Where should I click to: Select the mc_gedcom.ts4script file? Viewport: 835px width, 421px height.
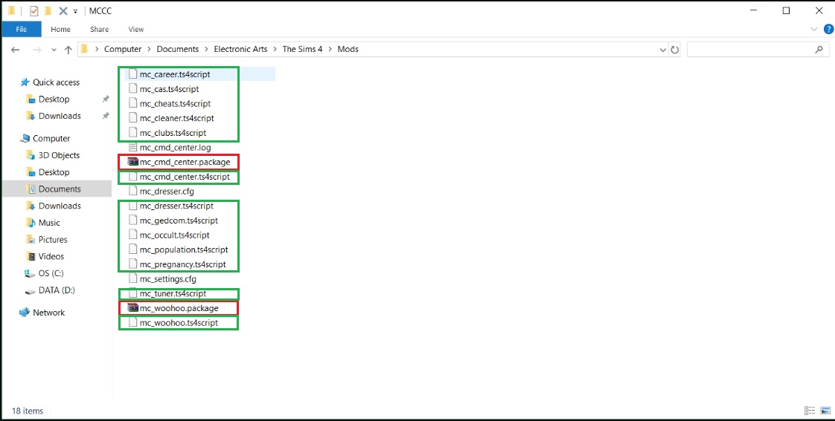click(x=179, y=220)
